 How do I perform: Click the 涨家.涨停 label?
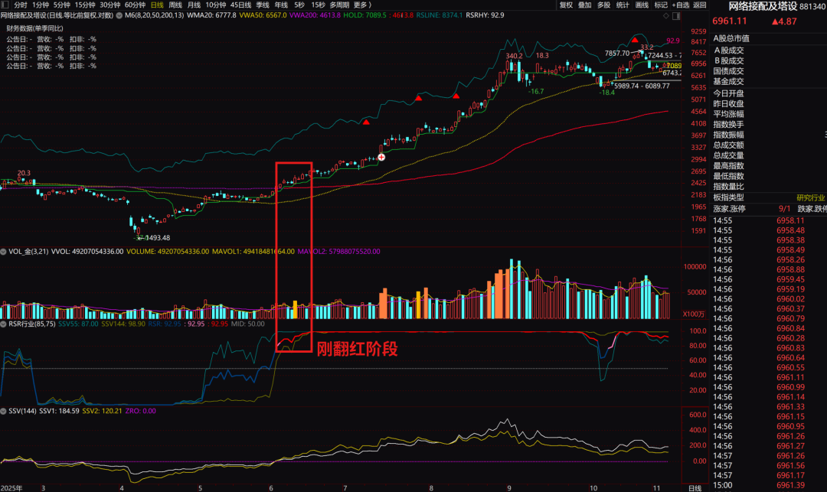point(730,209)
